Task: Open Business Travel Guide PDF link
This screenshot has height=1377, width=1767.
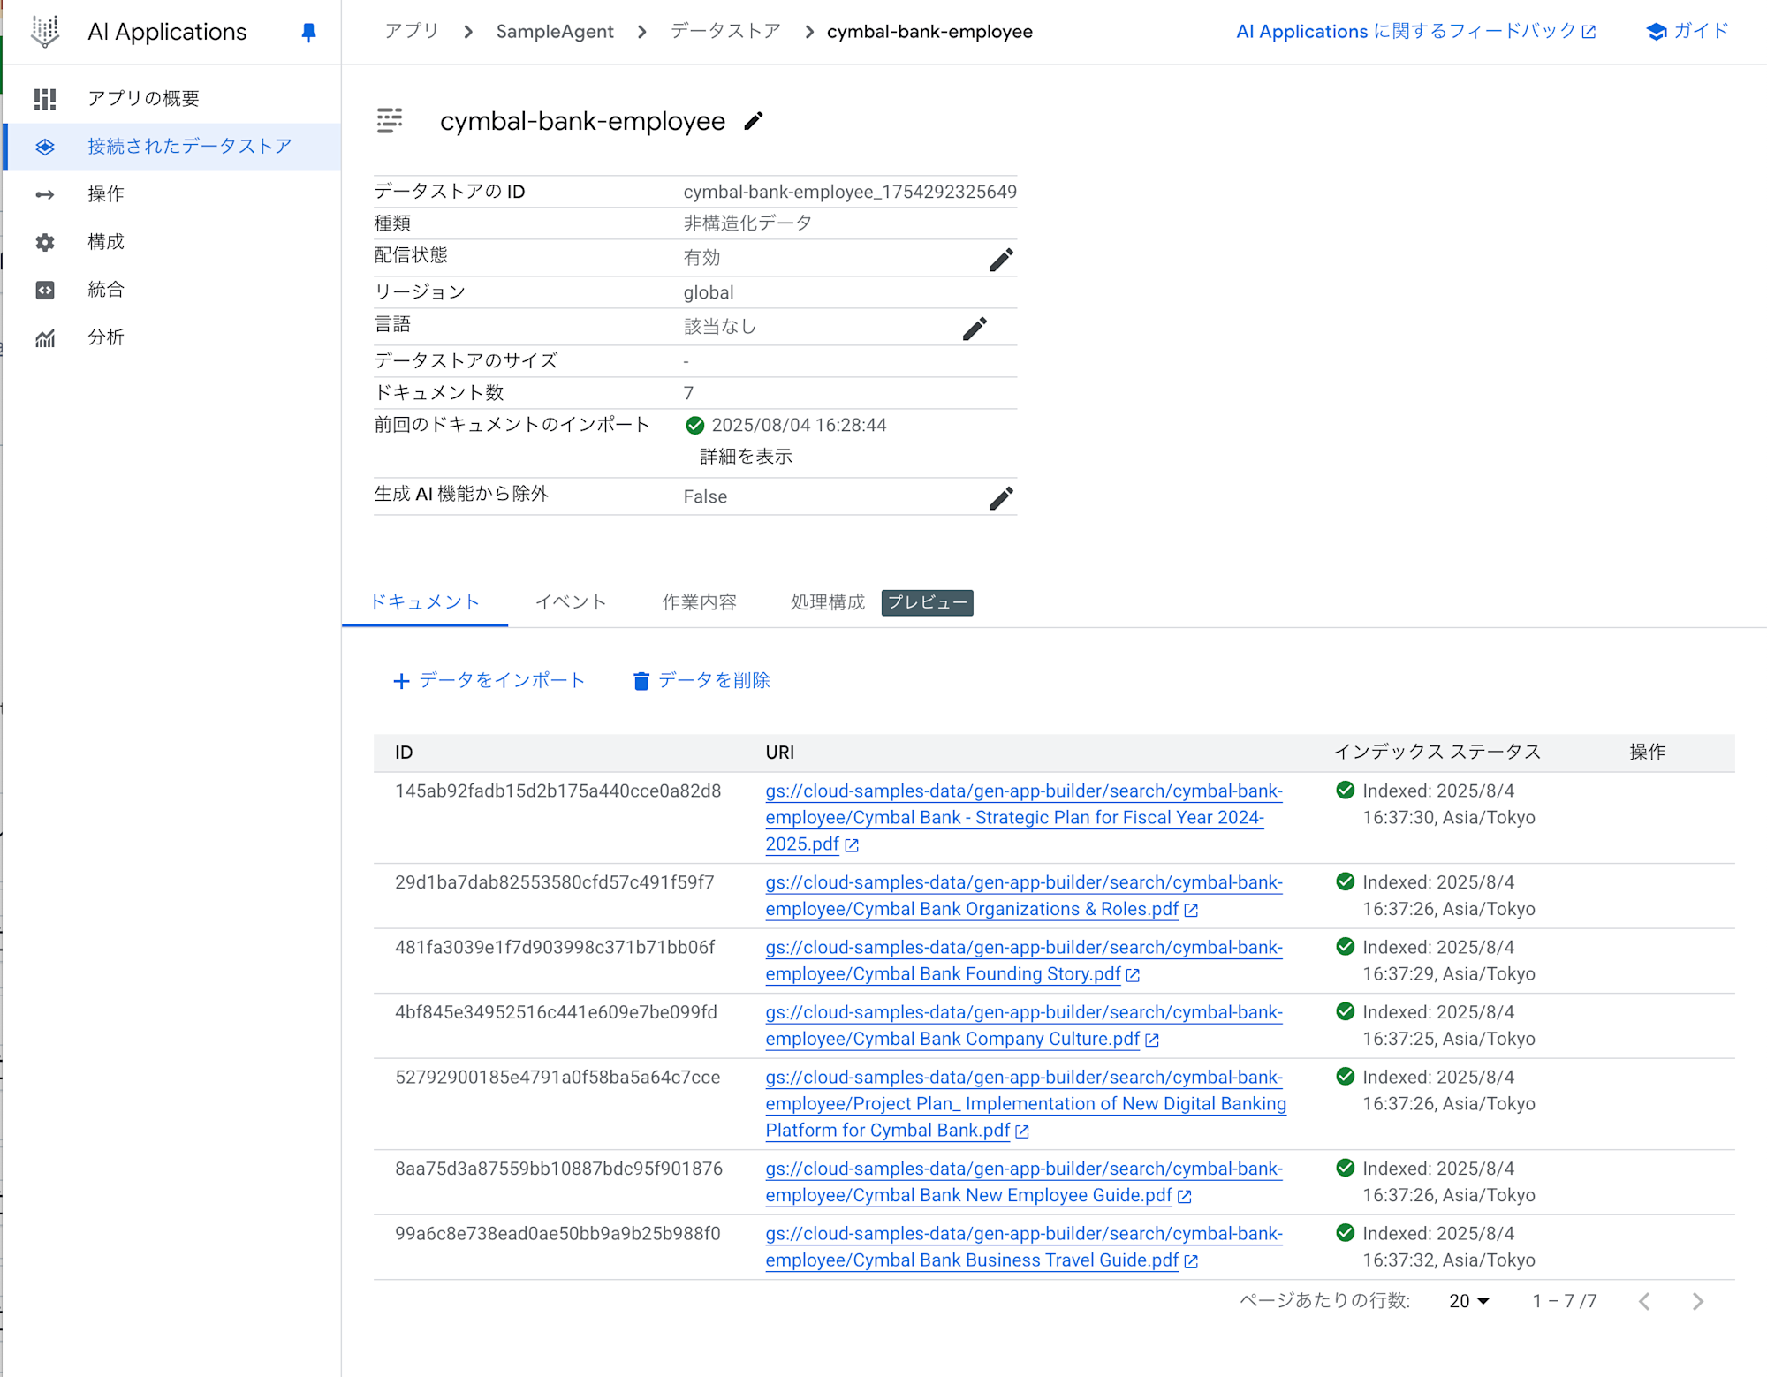Action: pos(1024,1247)
